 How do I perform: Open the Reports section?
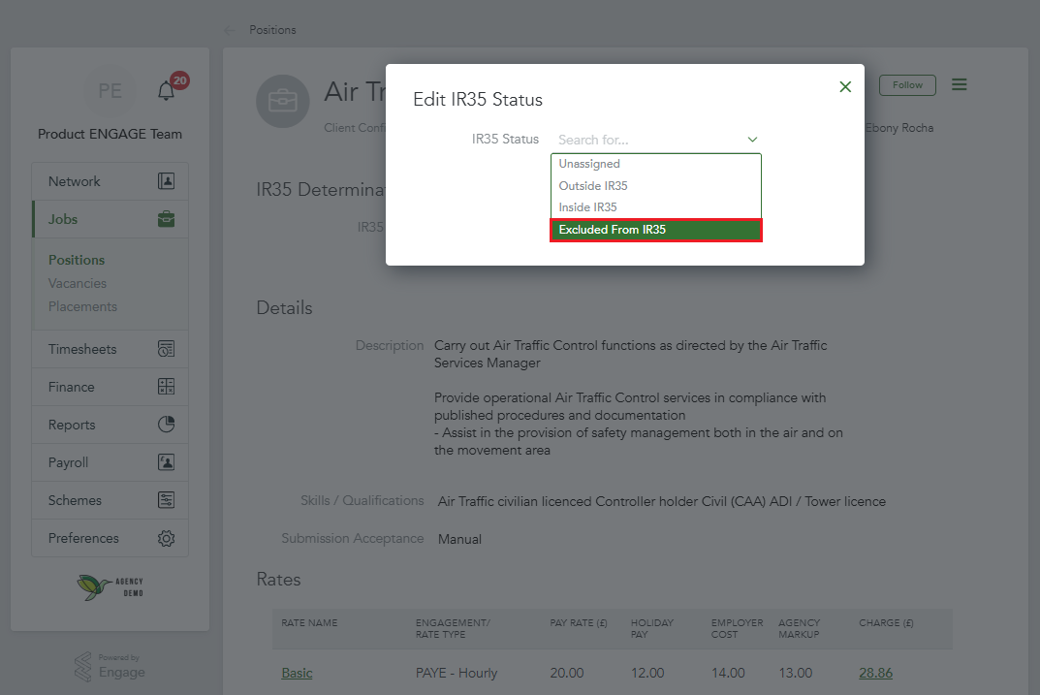tap(110, 425)
